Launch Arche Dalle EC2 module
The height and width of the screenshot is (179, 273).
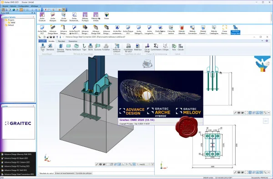click(x=42, y=30)
